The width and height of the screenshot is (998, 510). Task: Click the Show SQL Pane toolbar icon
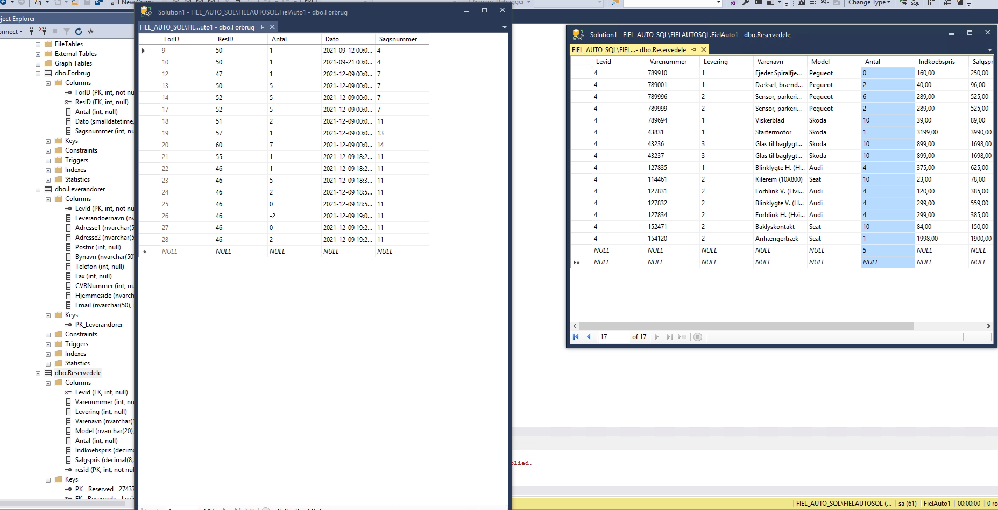click(824, 2)
